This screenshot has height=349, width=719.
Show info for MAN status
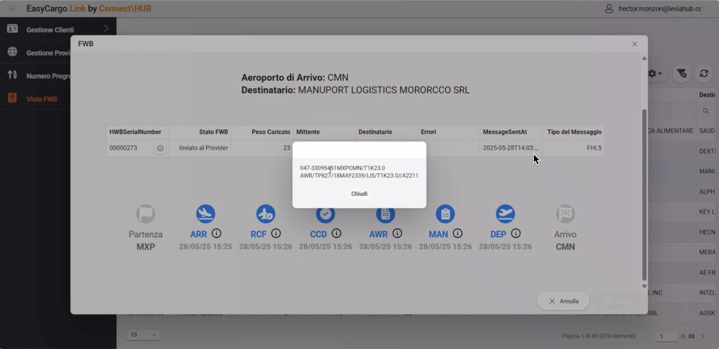[457, 234]
